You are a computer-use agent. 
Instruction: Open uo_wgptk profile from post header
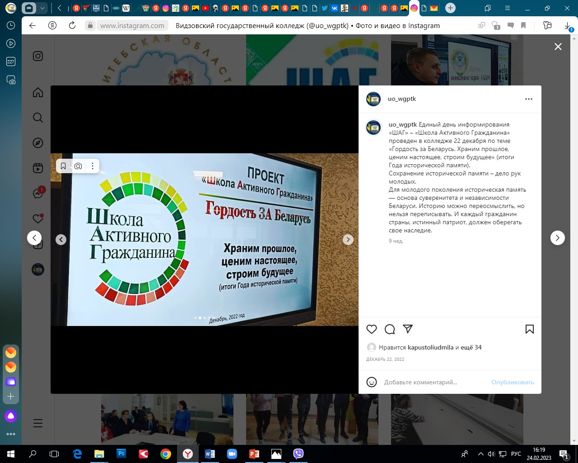402,99
